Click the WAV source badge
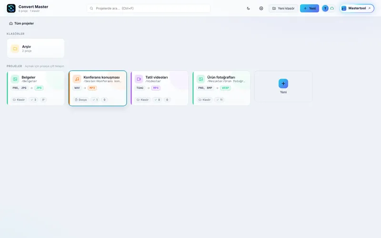 77,88
